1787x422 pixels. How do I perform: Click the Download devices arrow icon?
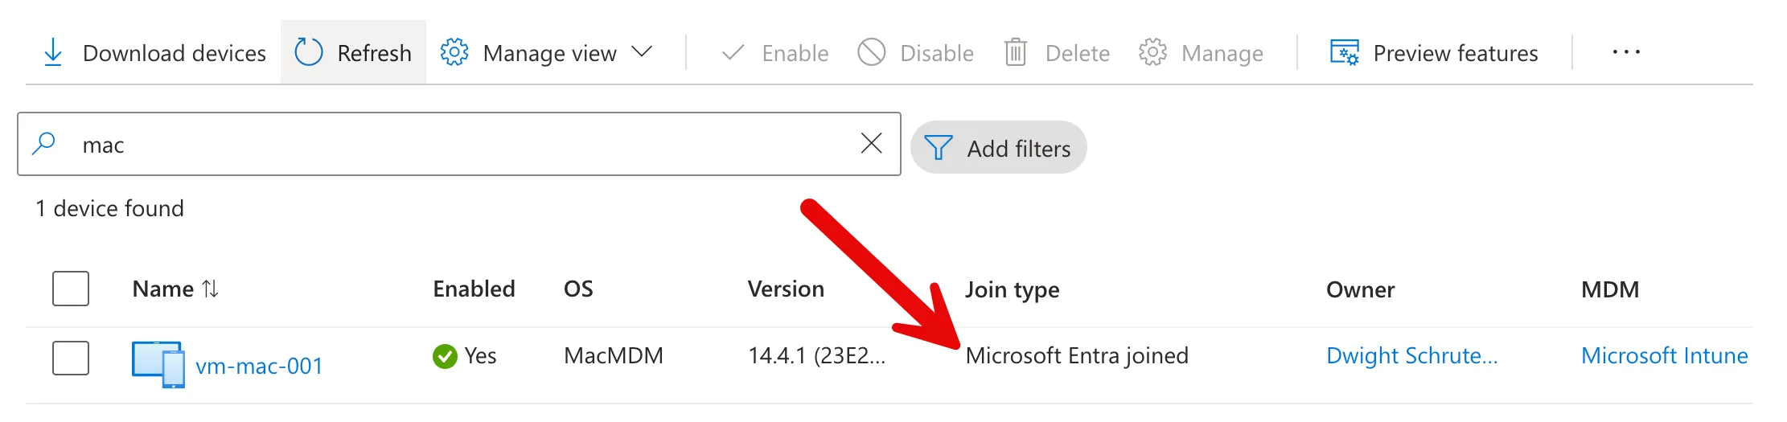(53, 52)
